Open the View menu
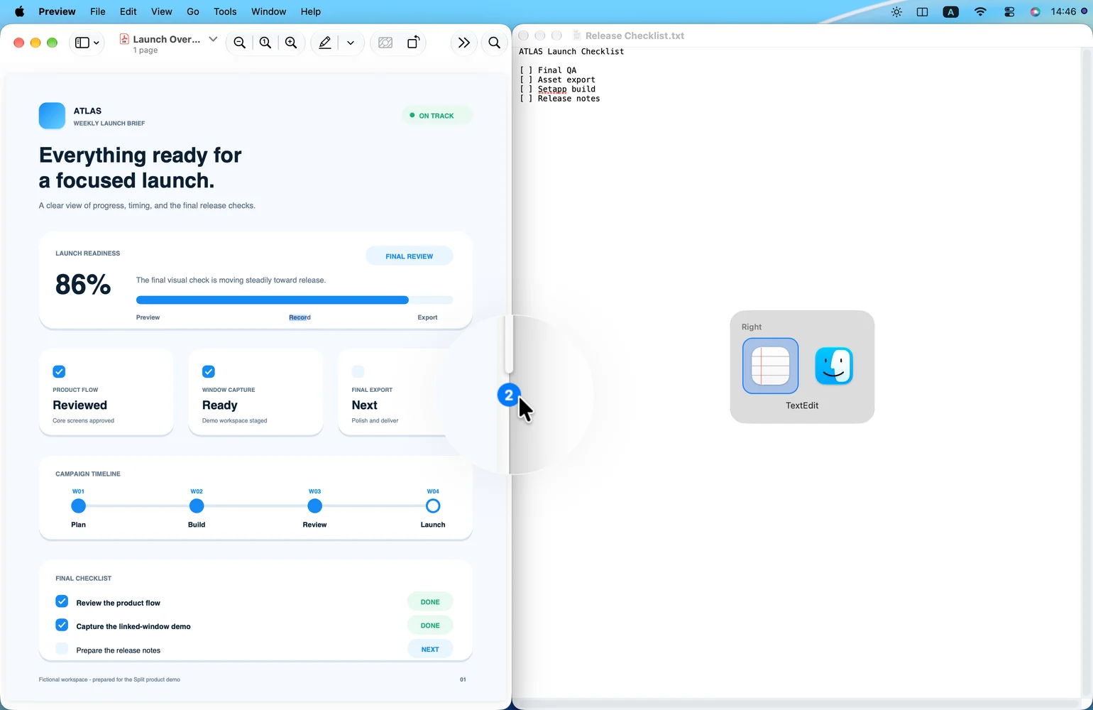 (161, 11)
